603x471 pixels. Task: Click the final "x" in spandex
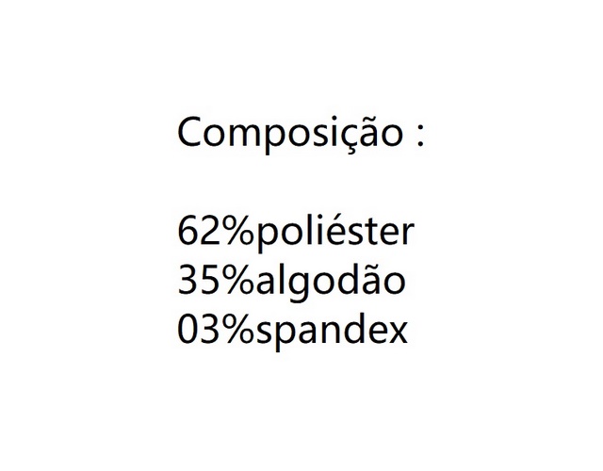(399, 333)
